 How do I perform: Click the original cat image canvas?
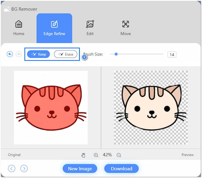pyautogui.click(x=50, y=108)
